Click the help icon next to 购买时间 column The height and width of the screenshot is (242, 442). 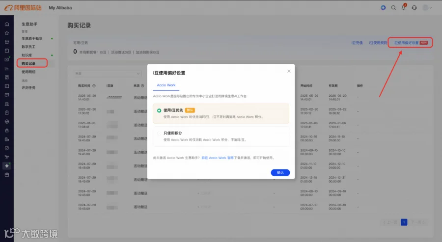point(94,85)
